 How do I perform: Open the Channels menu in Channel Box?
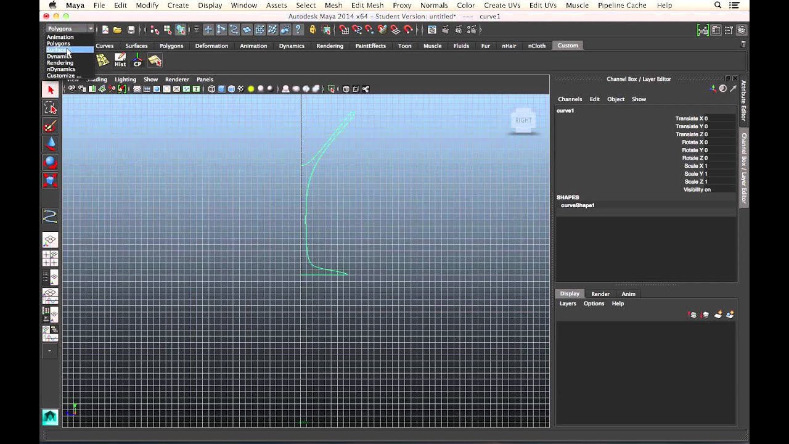point(570,99)
